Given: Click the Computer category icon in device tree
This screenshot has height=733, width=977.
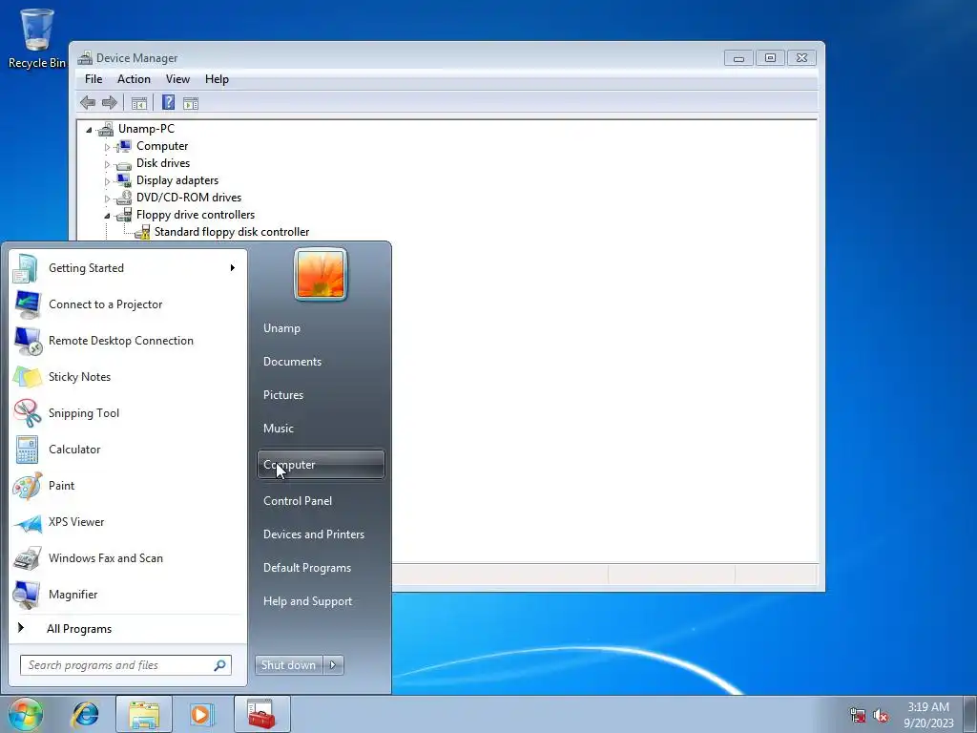Looking at the screenshot, I should (124, 146).
